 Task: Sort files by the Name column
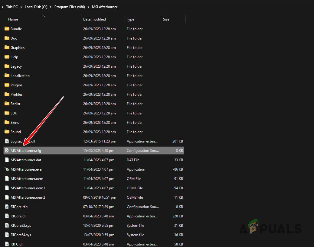coord(13,19)
